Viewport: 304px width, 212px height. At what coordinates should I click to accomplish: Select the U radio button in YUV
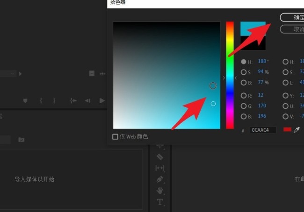pos(285,106)
